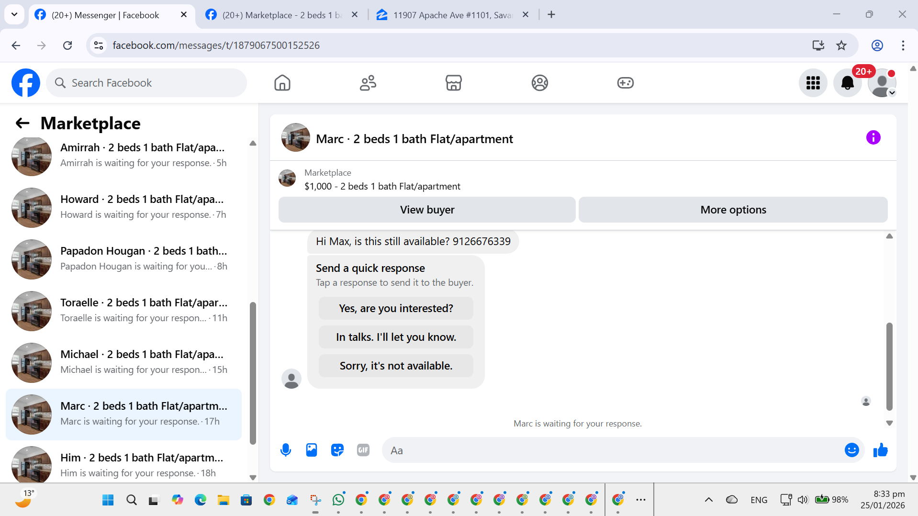Open Papadon Hougan's conversation
918x516 pixels.
123,259
